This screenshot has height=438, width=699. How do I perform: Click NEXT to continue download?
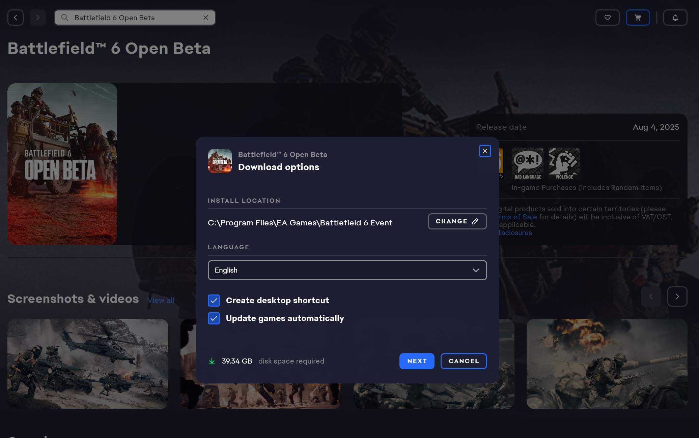click(x=417, y=361)
